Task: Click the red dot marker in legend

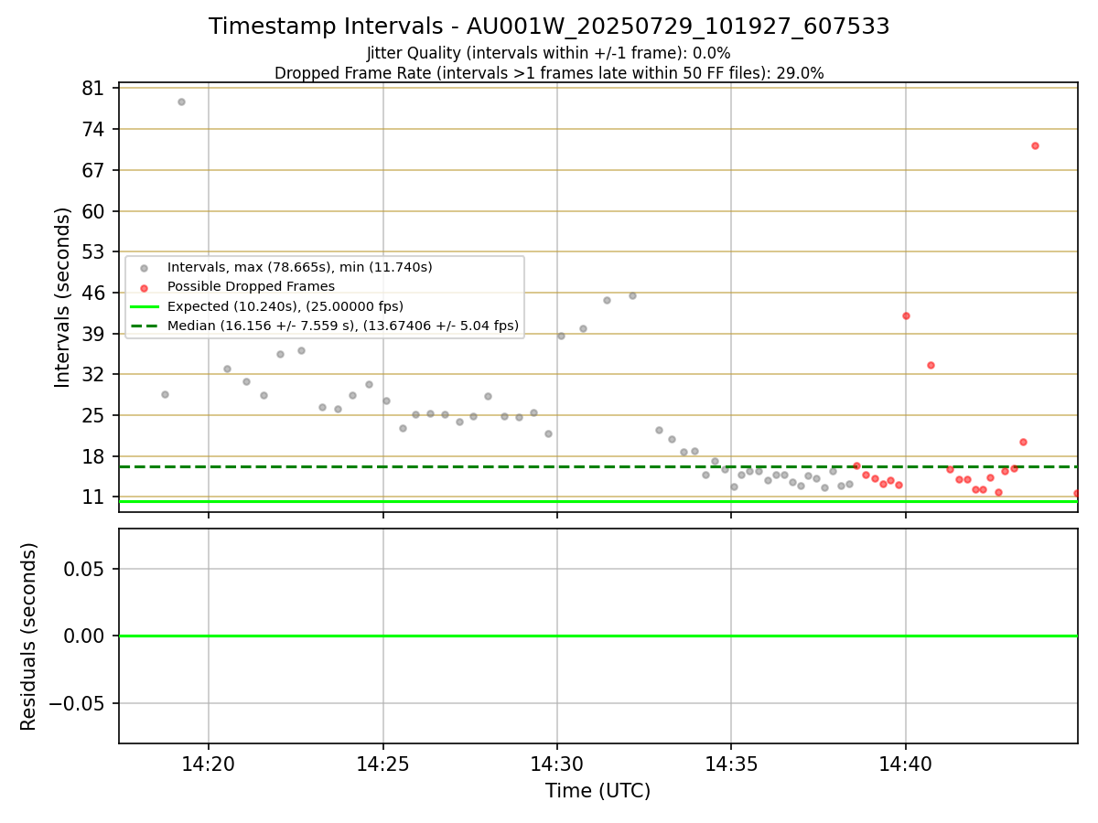Action: coord(144,287)
